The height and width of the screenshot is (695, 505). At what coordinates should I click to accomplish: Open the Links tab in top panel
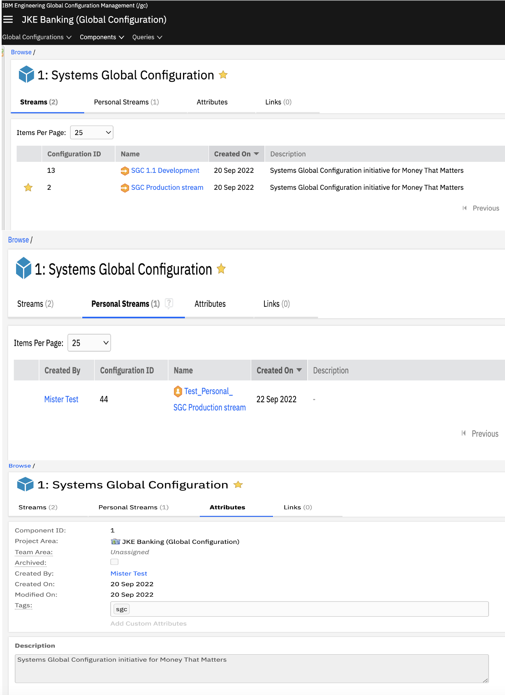point(278,102)
